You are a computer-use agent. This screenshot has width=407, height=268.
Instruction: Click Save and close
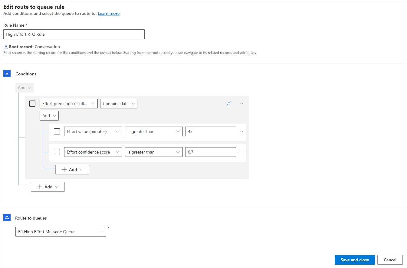[355, 260]
